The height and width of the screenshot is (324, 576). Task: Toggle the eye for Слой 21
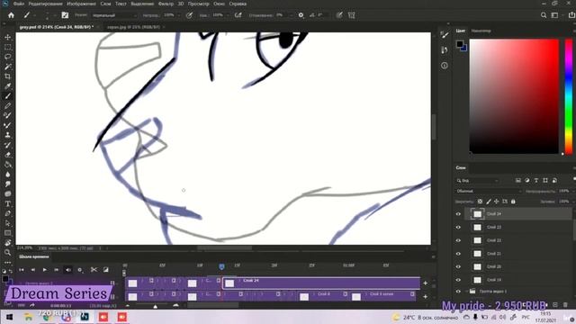tap(458, 254)
